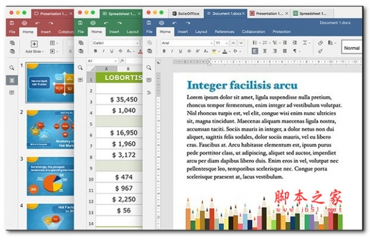Viewport: 370px width, 237px height.
Task: Open the File tab in document editor
Action: tap(149, 31)
